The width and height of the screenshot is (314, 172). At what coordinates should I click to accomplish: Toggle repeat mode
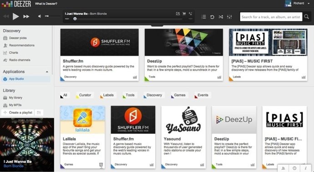[x=212, y=17]
